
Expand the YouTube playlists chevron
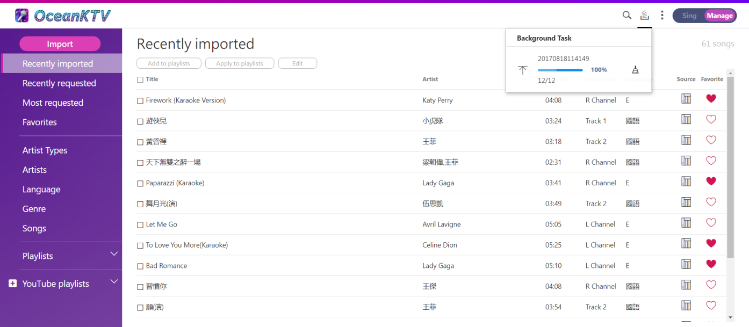114,282
